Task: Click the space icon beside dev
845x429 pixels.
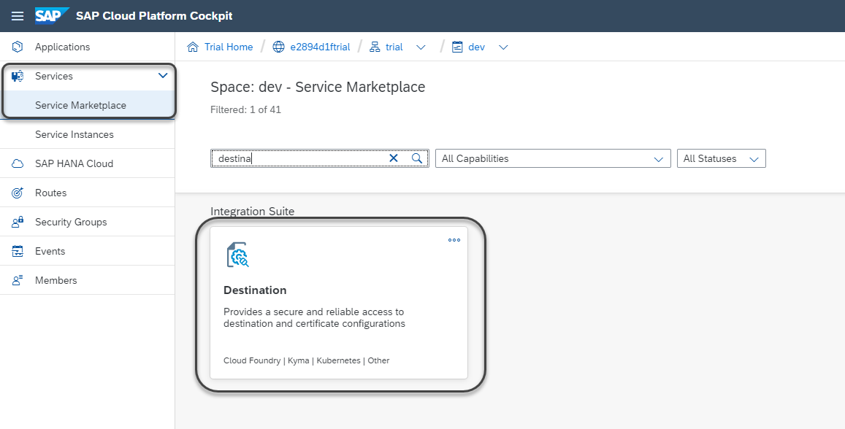Action: click(x=457, y=47)
